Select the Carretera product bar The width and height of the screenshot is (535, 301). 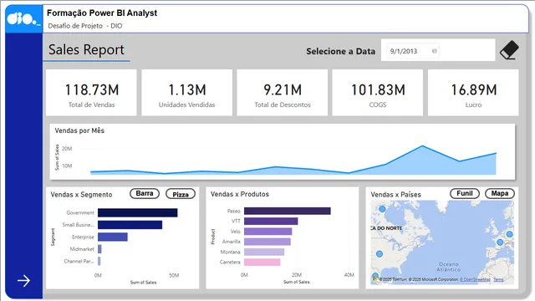[262, 262]
